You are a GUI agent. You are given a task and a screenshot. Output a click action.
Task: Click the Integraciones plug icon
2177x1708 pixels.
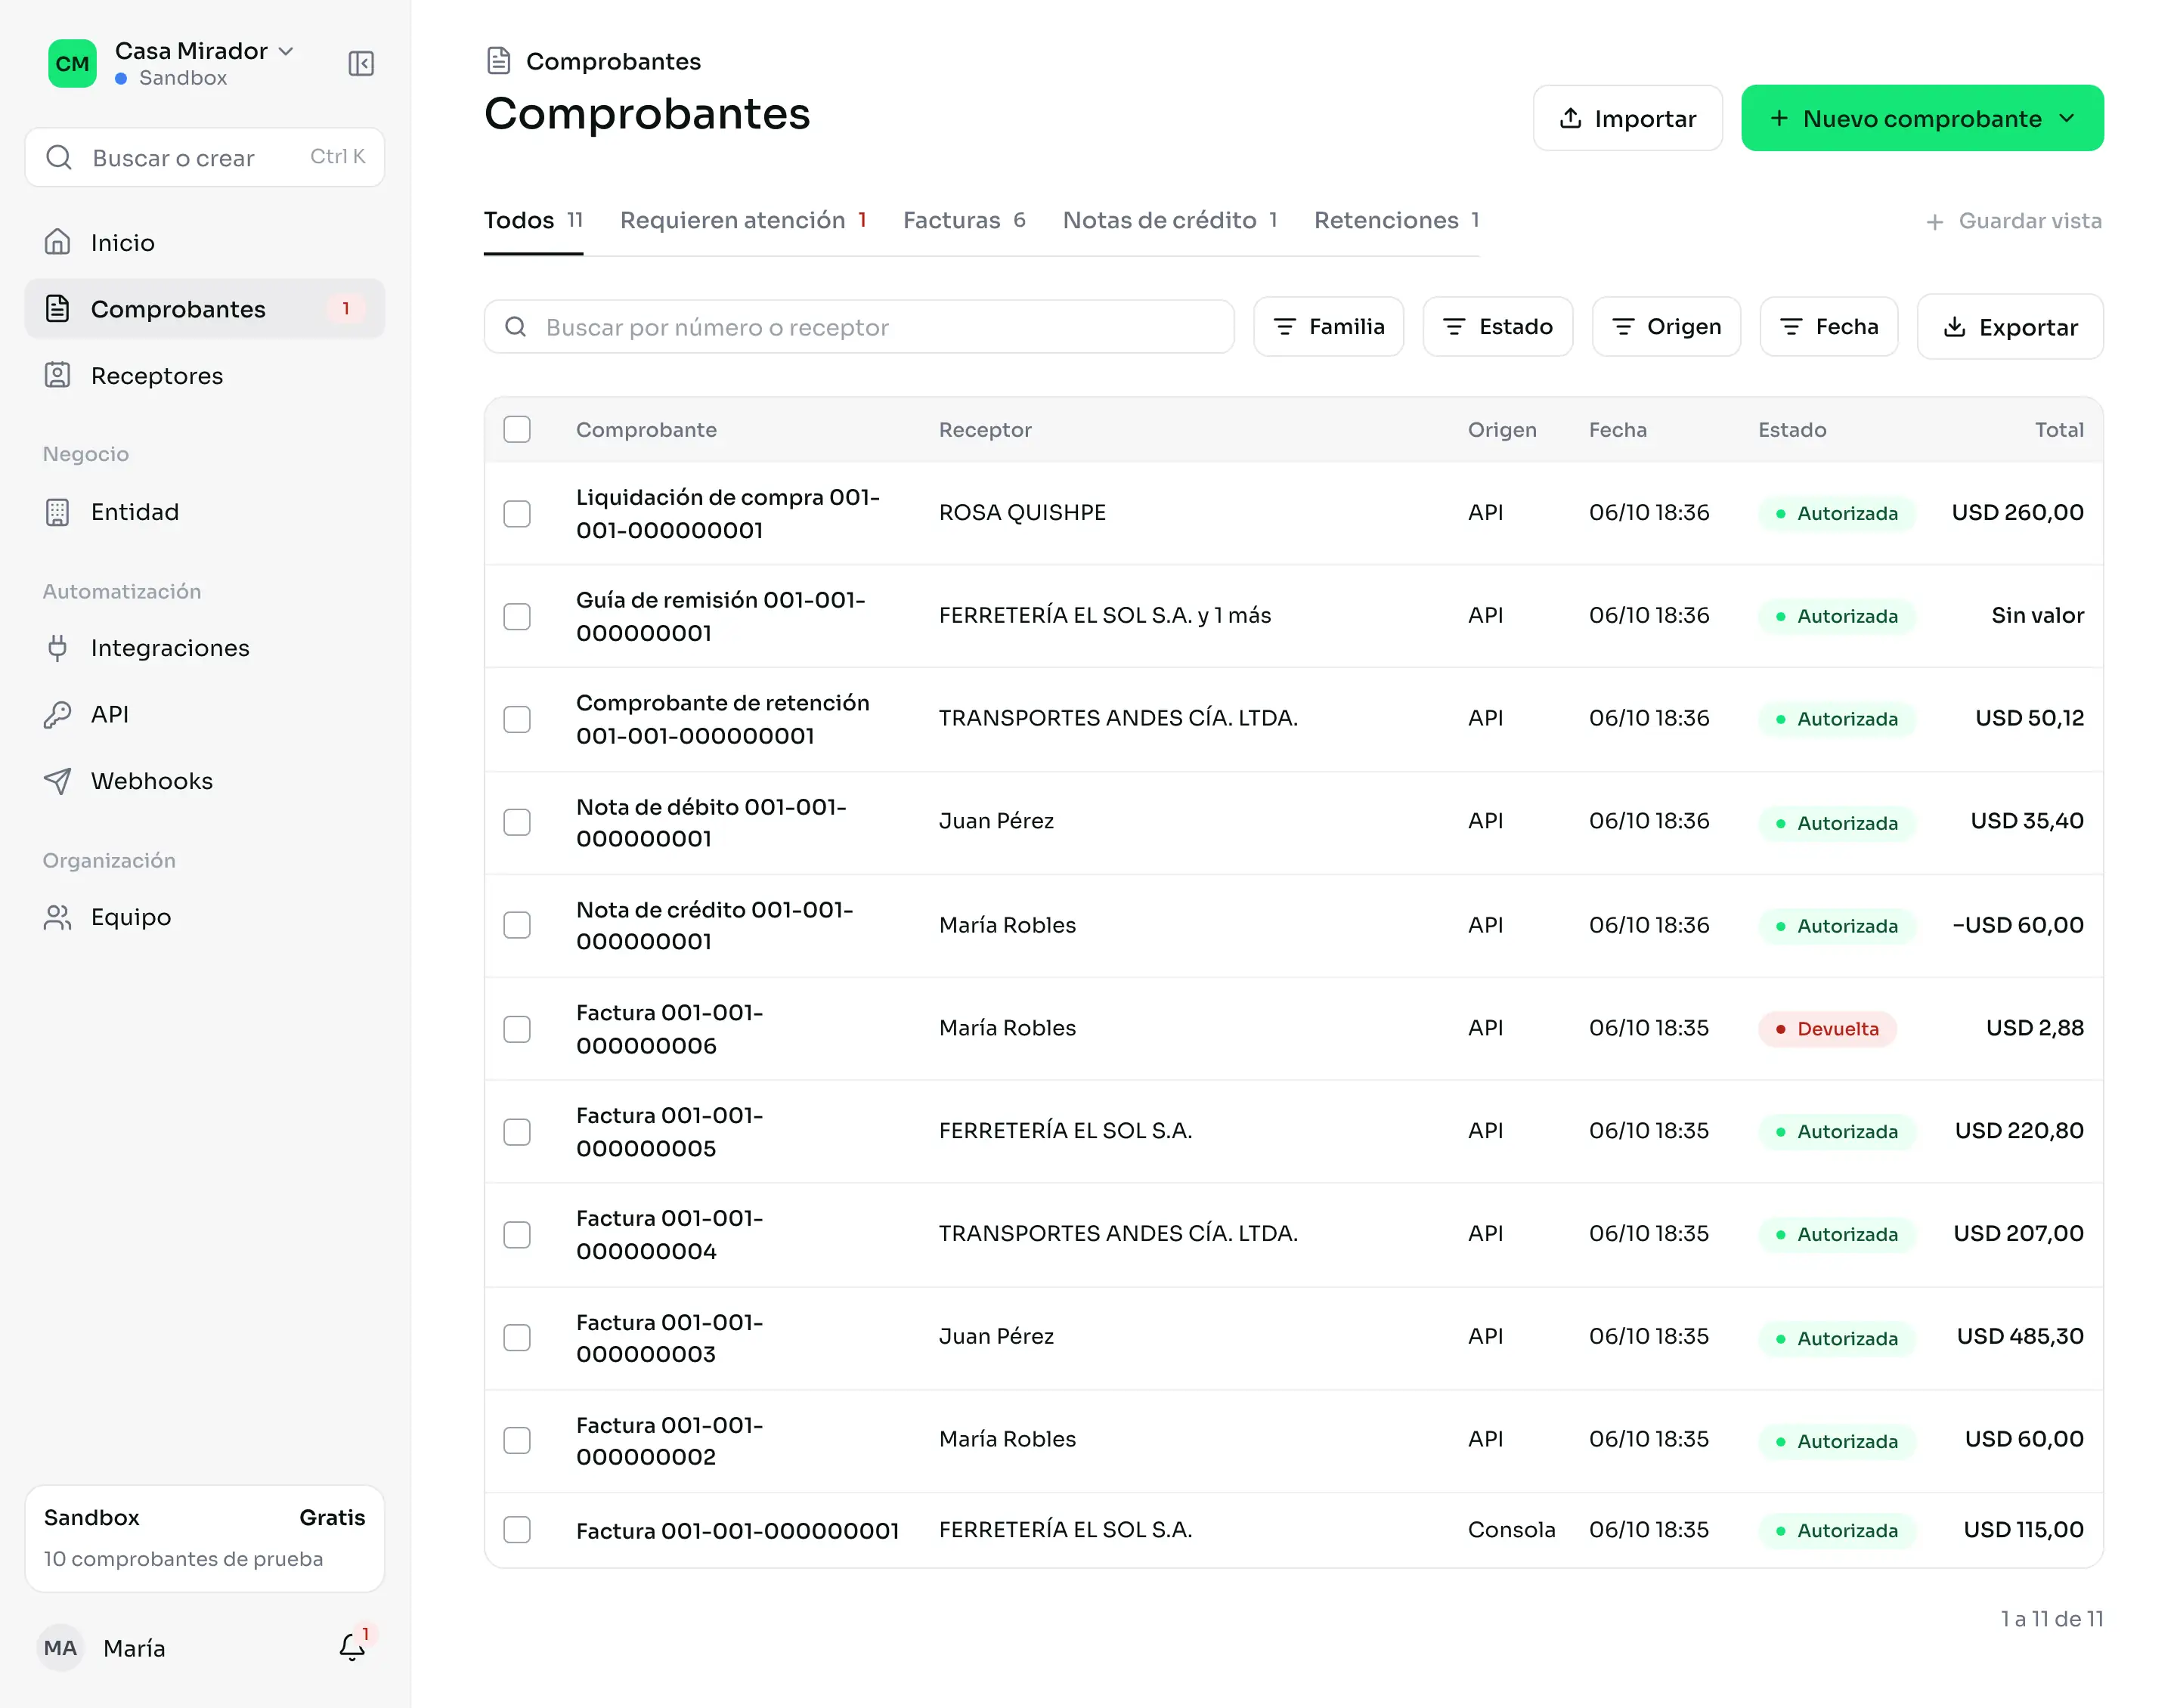tap(58, 648)
